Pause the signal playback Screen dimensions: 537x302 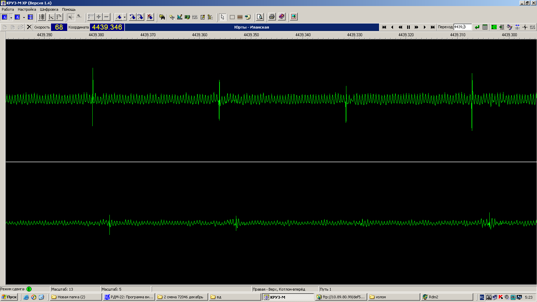(x=408, y=27)
